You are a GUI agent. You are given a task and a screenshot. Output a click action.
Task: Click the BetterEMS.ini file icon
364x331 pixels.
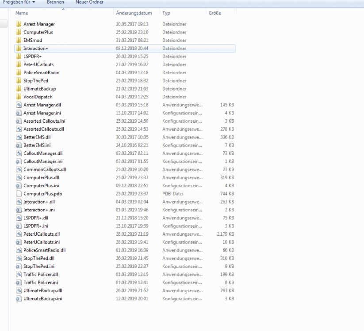[x=19, y=145]
